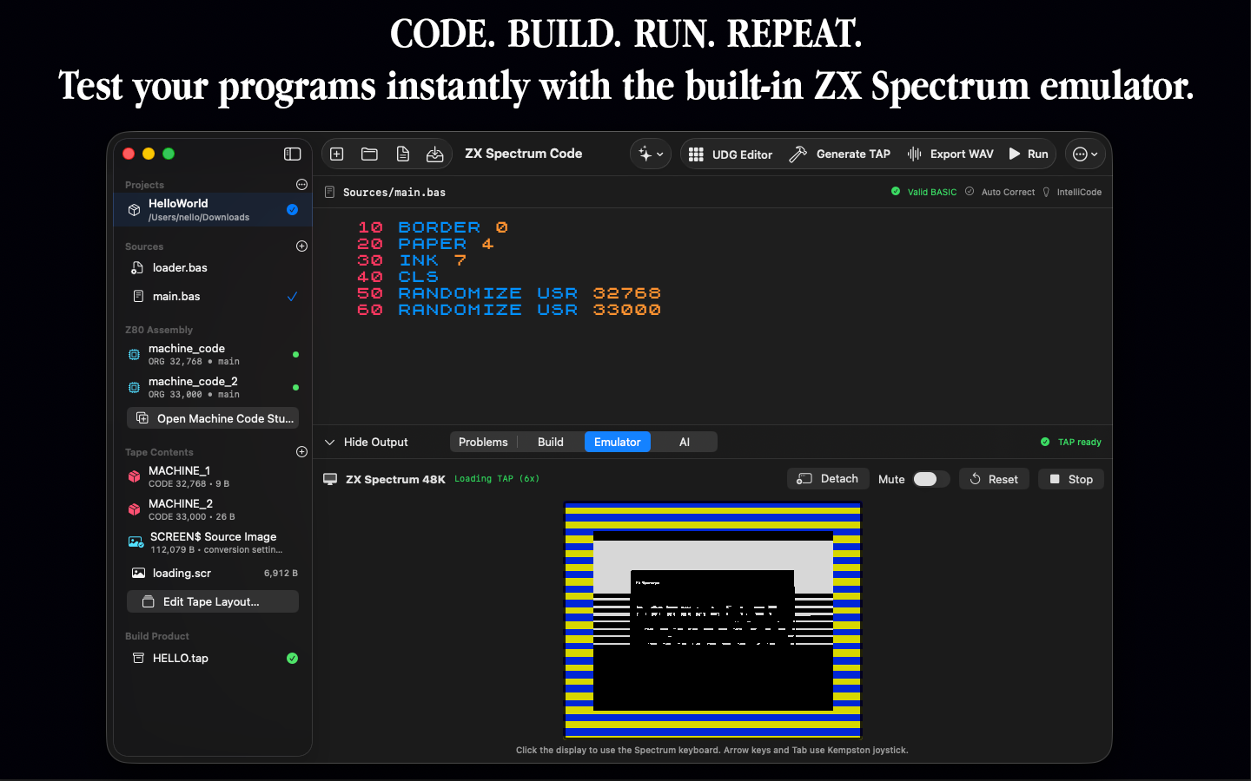Reset the emulator
1251x781 pixels.
click(994, 479)
